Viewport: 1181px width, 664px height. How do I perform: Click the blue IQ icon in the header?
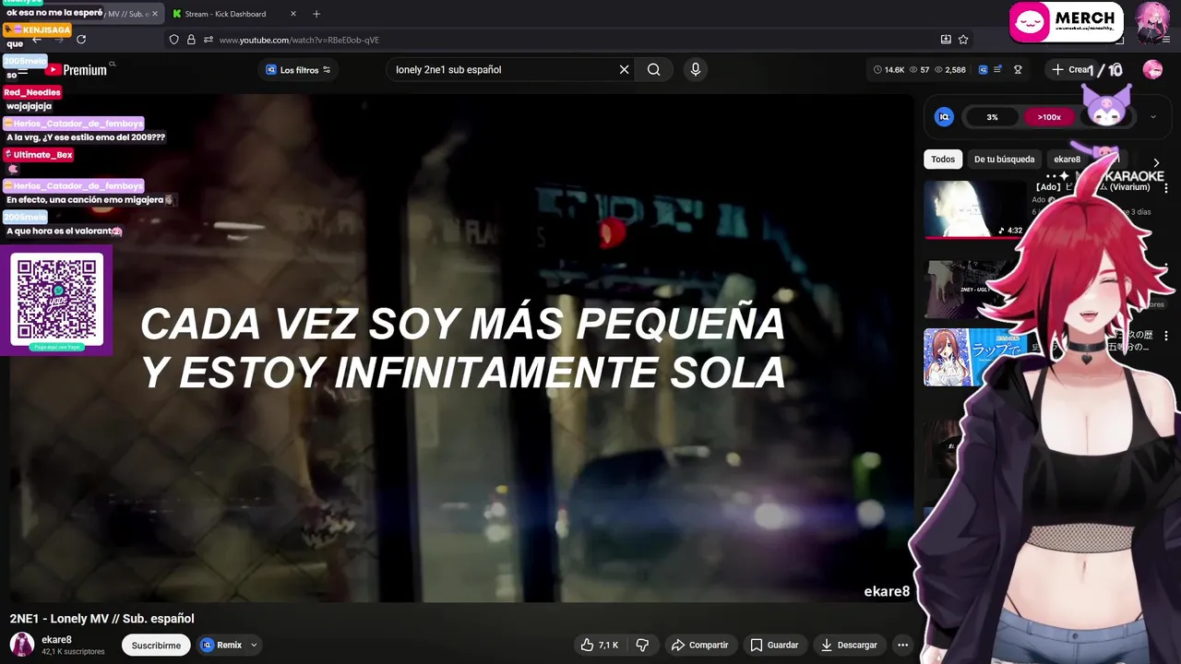[x=983, y=70]
